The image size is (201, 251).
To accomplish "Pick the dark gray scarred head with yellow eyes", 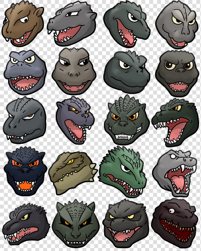I will click(126, 224).
